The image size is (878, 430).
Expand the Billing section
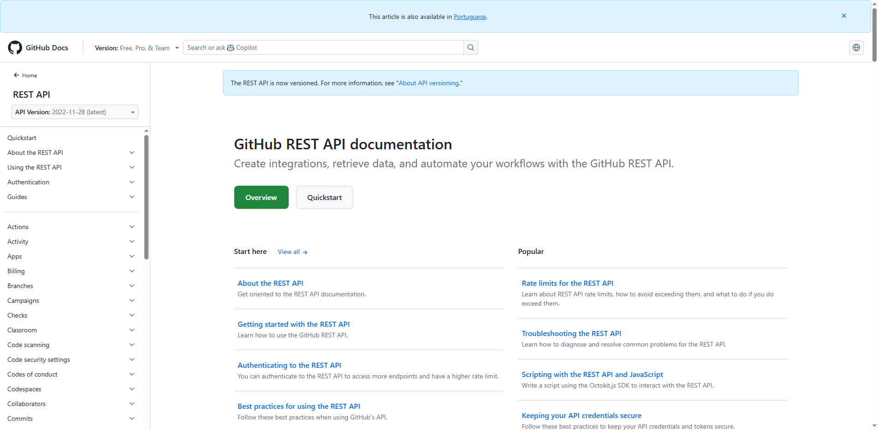pyautogui.click(x=132, y=271)
